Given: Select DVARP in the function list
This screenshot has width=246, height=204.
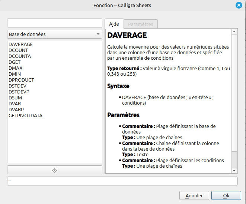Looking at the screenshot, I should tap(55, 110).
